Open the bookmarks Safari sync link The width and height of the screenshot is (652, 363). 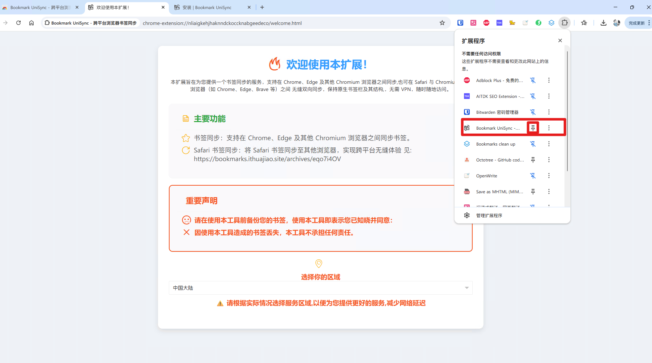click(x=267, y=159)
